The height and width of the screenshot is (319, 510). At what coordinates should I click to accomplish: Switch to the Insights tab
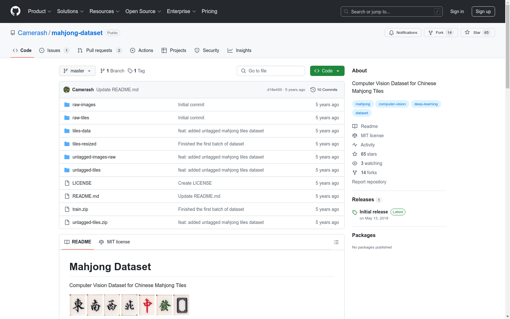click(240, 50)
